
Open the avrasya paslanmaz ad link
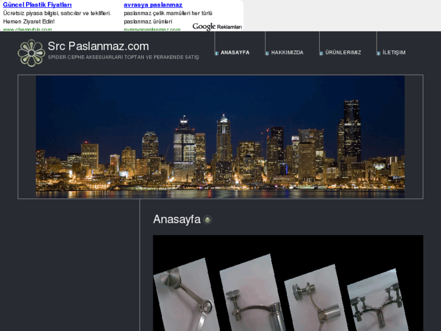click(153, 5)
